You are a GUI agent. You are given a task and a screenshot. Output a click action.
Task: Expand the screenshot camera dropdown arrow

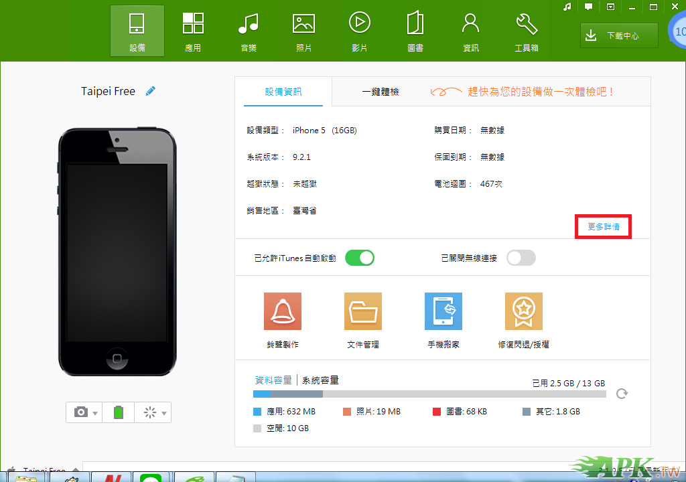[96, 413]
